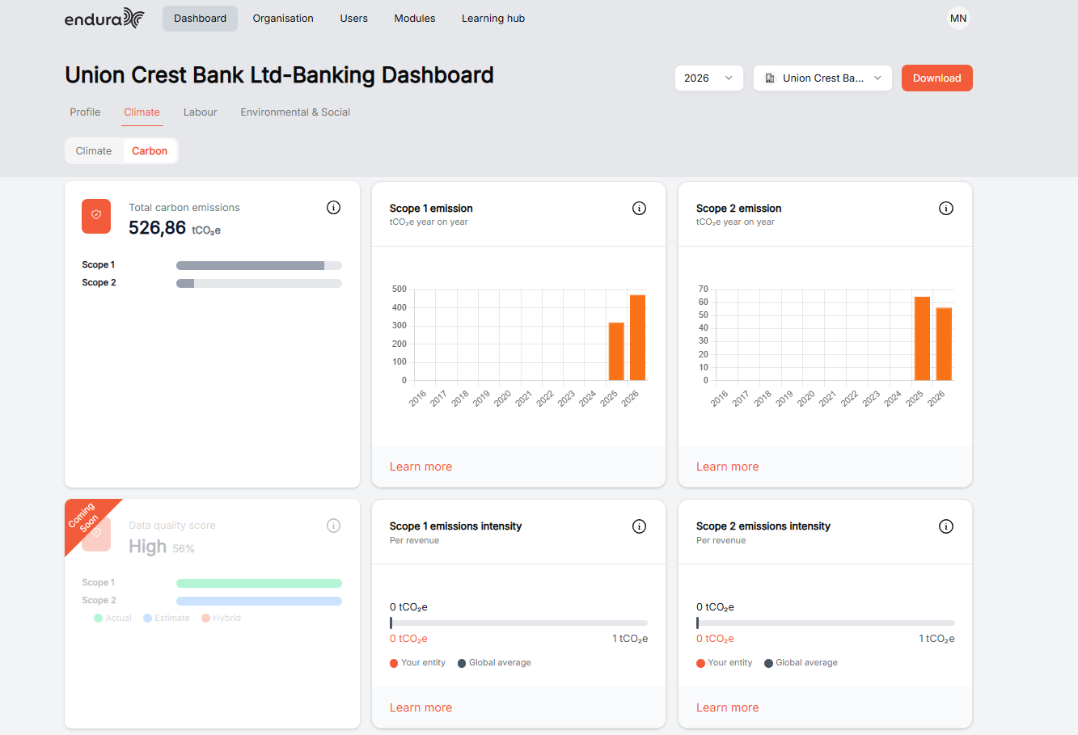Click the green Scope 1 data quality bar
Image resolution: width=1078 pixels, height=735 pixels.
click(259, 583)
